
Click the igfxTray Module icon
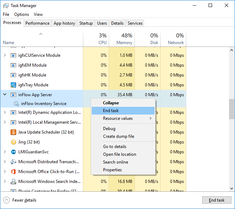(x=13, y=85)
